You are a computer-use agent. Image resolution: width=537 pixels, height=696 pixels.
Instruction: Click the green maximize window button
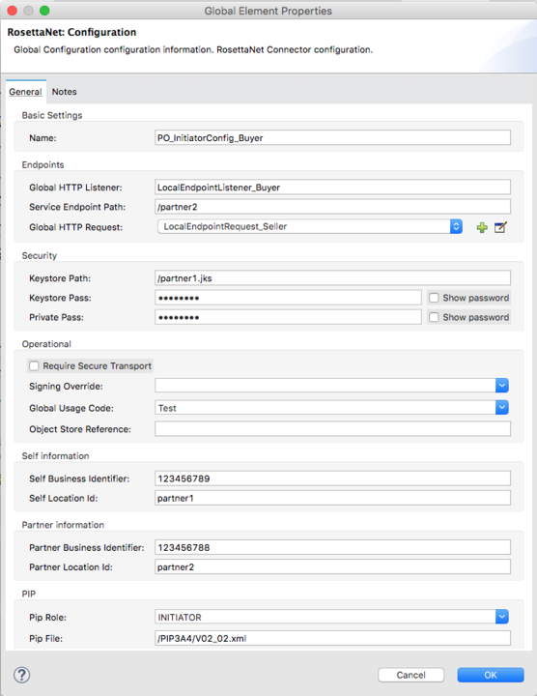point(44,11)
